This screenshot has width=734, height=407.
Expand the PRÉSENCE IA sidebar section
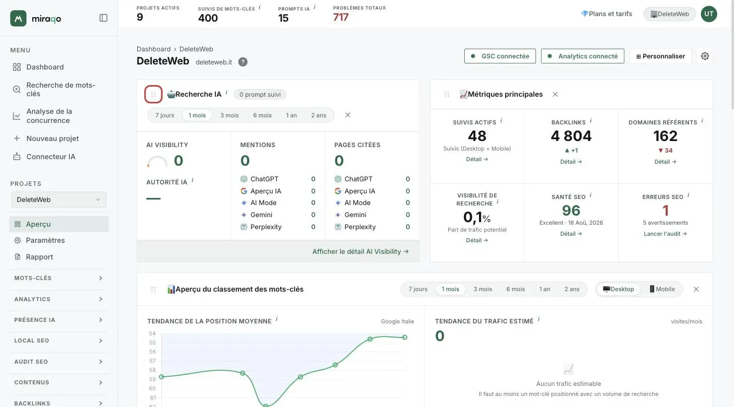click(x=59, y=320)
